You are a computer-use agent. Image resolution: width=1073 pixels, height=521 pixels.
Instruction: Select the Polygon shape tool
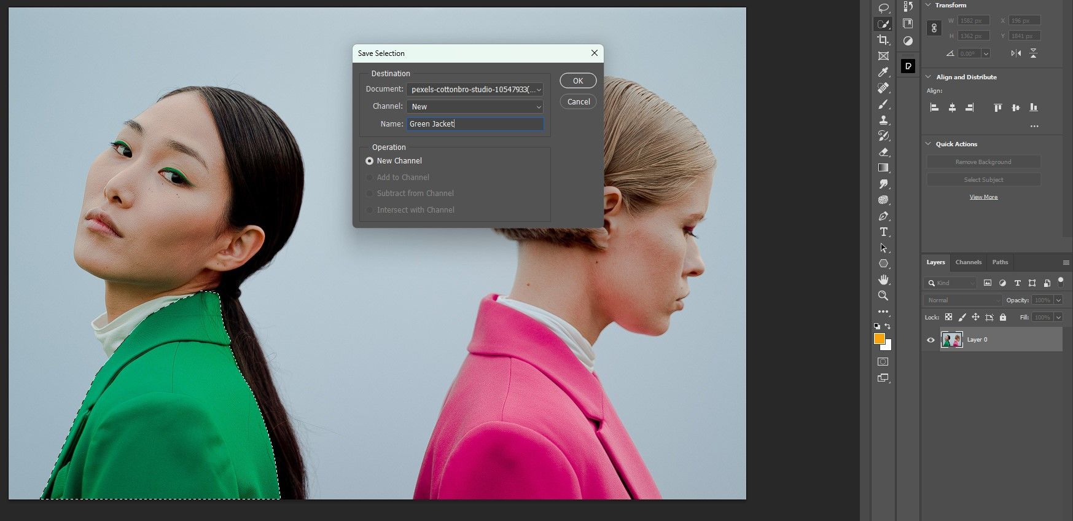pyautogui.click(x=883, y=264)
